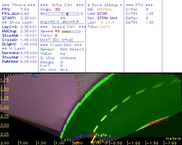This screenshot has width=182, height=145.
Task: Click the red G33 marker label
Action: [x=164, y=119]
